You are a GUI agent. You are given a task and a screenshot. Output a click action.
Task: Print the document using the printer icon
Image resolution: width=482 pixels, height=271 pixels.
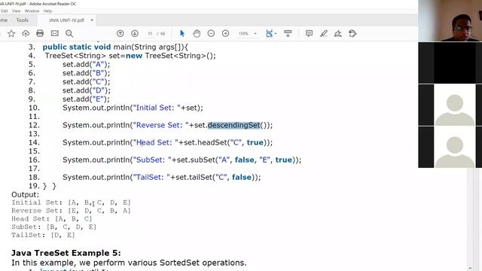pyautogui.click(x=40, y=33)
